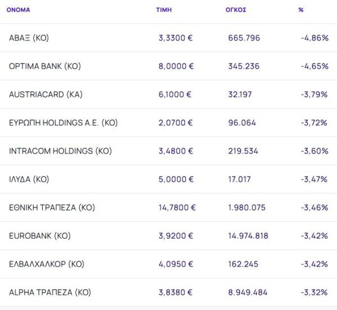Image resolution: width=337 pixels, height=310 pixels.
Task: Open OPTIMA BANK (ΚΟ) stock
Action: [x=45, y=66]
